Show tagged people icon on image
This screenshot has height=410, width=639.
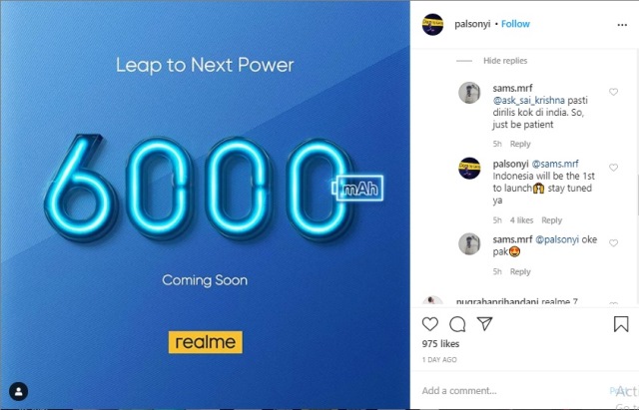(x=18, y=392)
